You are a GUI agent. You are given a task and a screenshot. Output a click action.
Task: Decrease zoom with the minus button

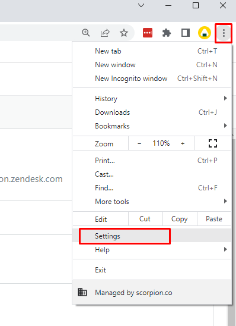click(x=139, y=143)
